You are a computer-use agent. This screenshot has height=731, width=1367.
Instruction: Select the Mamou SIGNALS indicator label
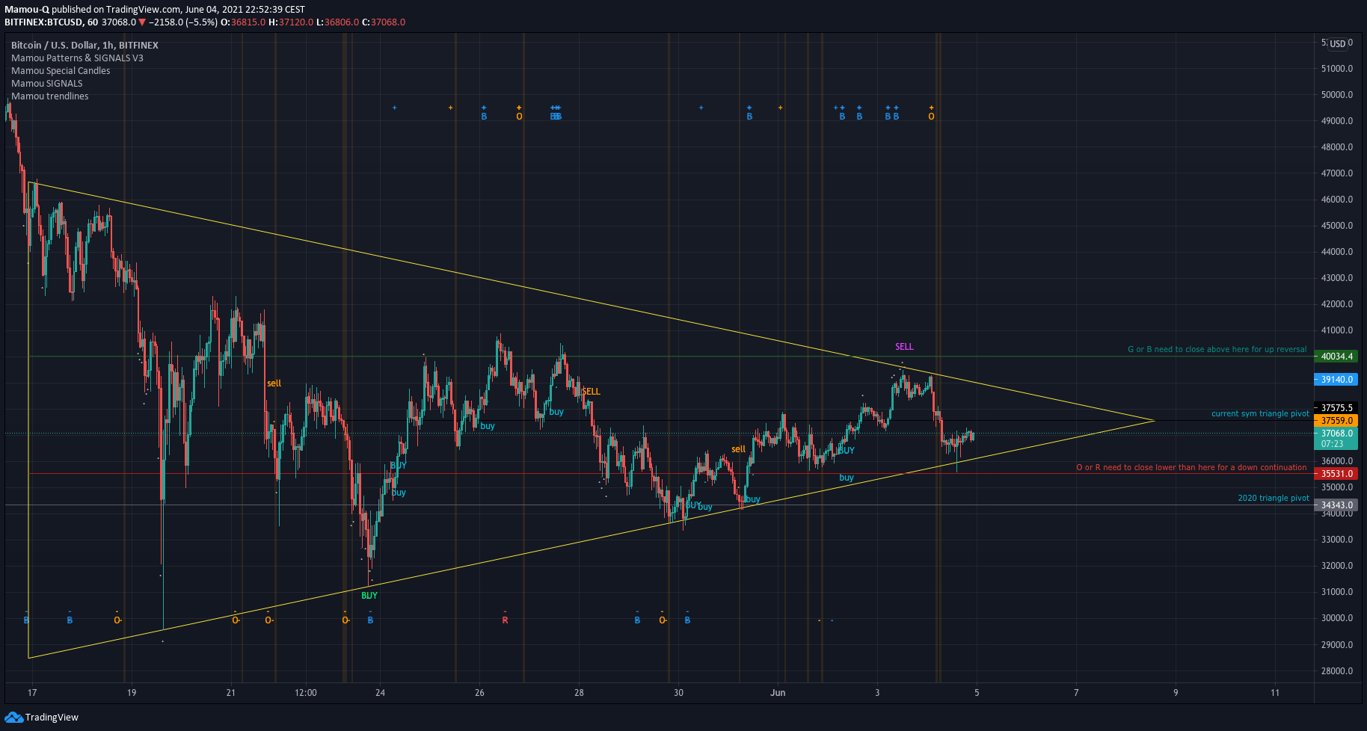46,83
